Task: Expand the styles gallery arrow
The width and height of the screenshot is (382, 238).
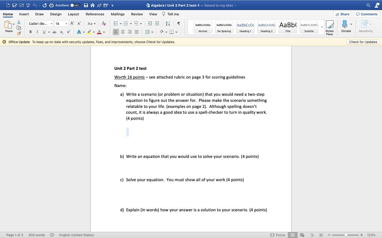Action: pyautogui.click(x=322, y=27)
